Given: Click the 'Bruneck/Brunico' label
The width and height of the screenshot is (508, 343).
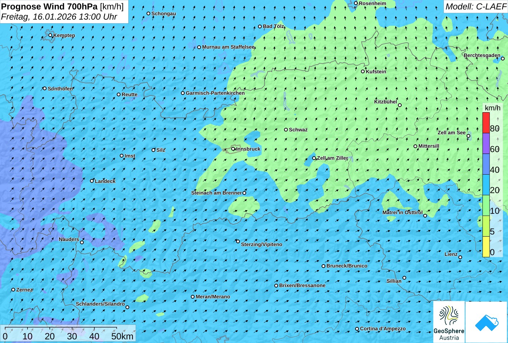Looking at the screenshot, I should pyautogui.click(x=347, y=266).
